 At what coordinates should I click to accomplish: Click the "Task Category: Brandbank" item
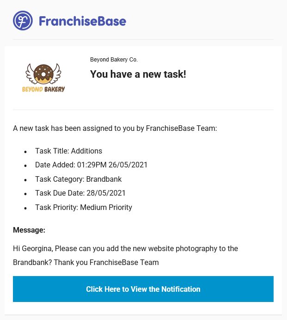point(78,179)
